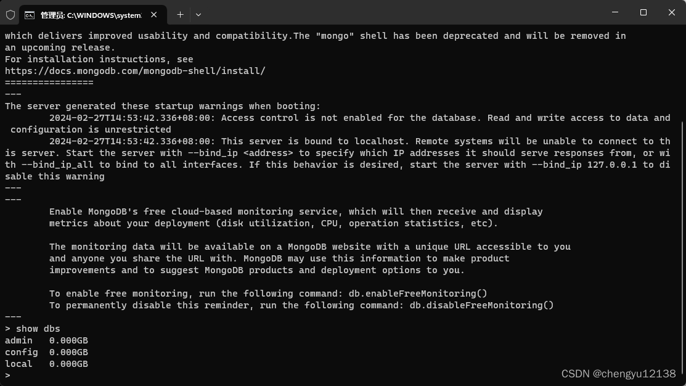Viewport: 686px width, 386px height.
Task: Open a new terminal tab with the plus icon
Action: pyautogui.click(x=180, y=14)
